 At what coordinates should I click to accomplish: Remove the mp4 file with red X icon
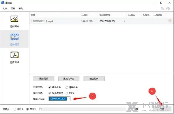tap(170, 21)
